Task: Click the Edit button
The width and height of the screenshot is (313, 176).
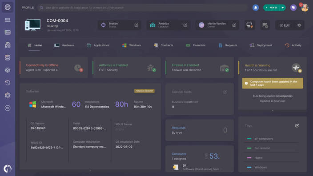Action: point(285,25)
